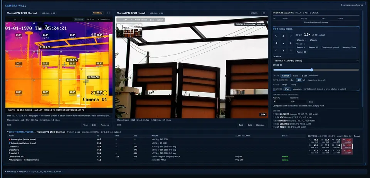Click the visual feed overview thumbnail
This screenshot has width=370, height=178.
point(129,30)
